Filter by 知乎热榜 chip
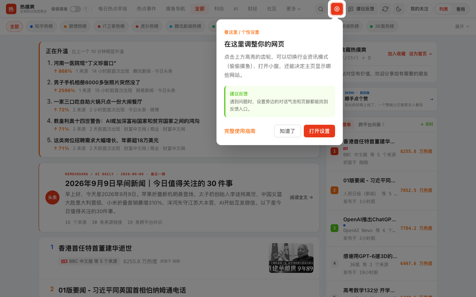 point(41,26)
